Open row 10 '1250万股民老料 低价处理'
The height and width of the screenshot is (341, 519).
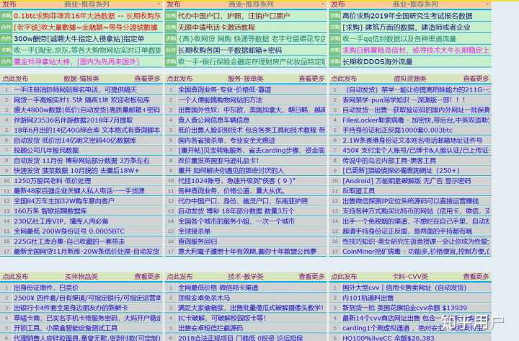click(x=53, y=181)
